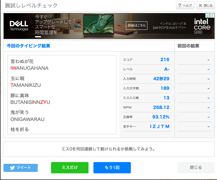The width and height of the screenshot is (217, 180).
Task: Click the ツイート button
Action: tap(21, 168)
